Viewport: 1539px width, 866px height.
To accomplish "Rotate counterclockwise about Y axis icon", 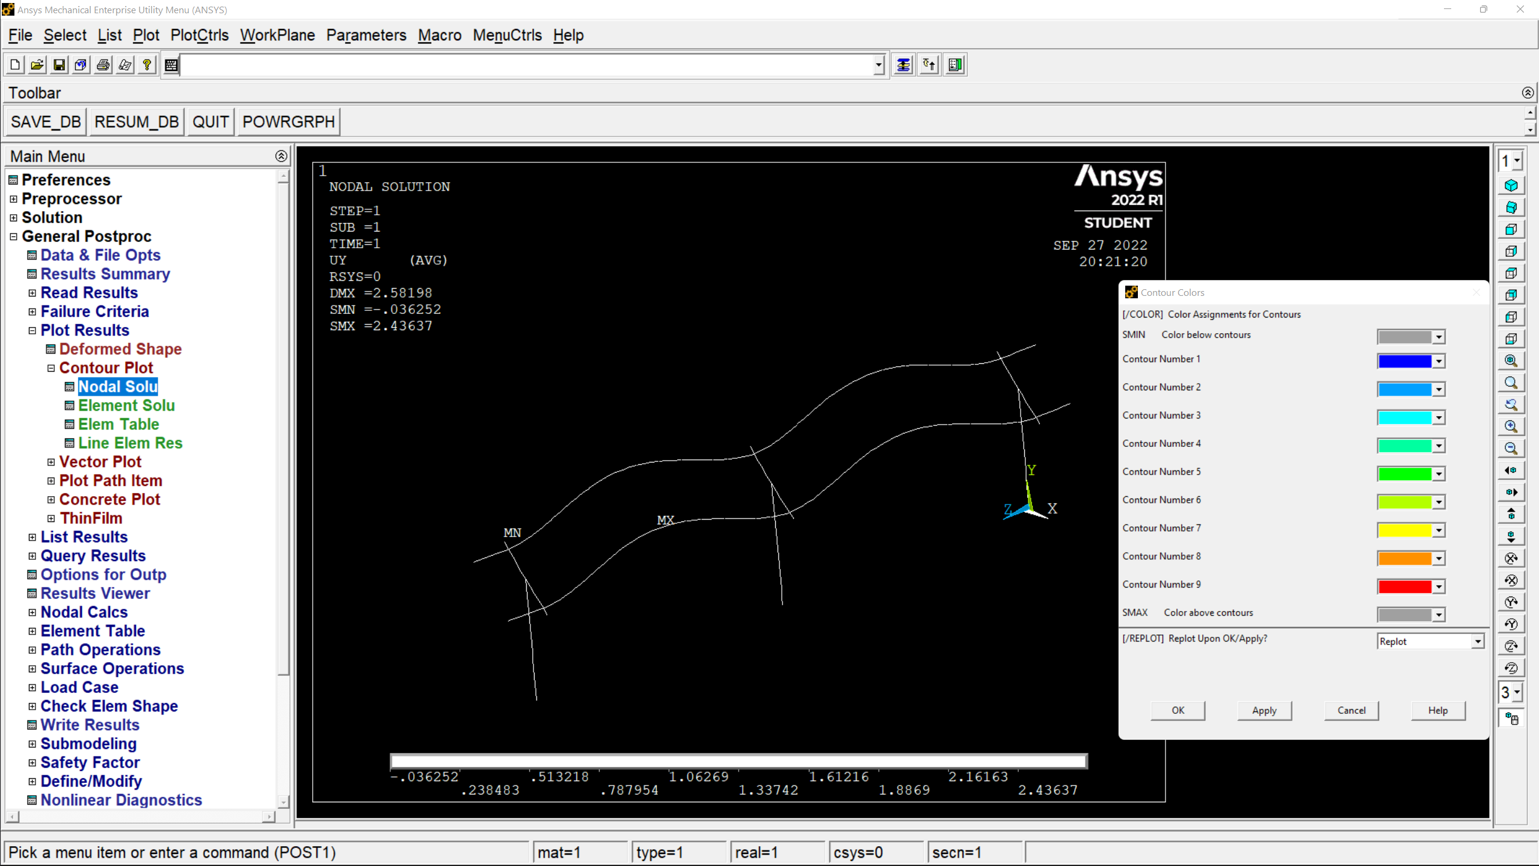I will click(x=1511, y=624).
